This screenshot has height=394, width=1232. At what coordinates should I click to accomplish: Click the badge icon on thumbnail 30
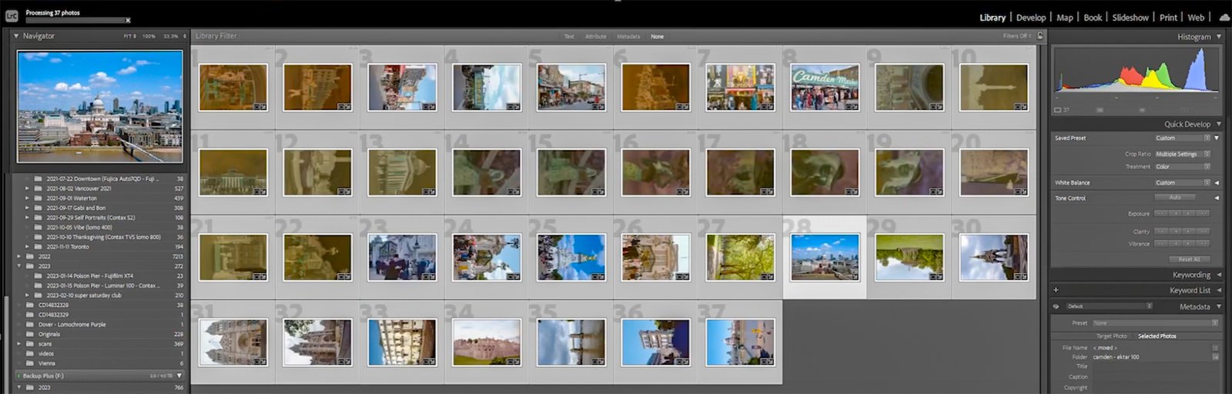1020,276
